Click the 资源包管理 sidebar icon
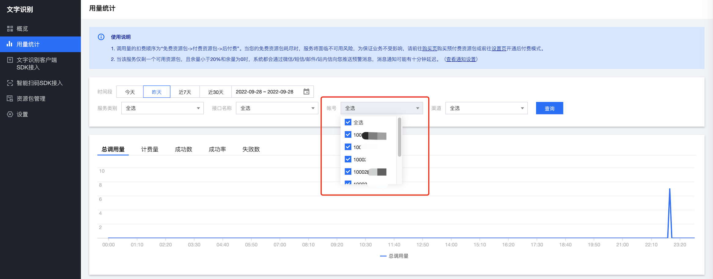 coord(10,98)
